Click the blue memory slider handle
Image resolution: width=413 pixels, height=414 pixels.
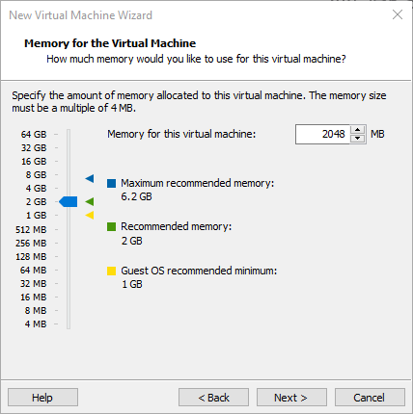tap(69, 202)
